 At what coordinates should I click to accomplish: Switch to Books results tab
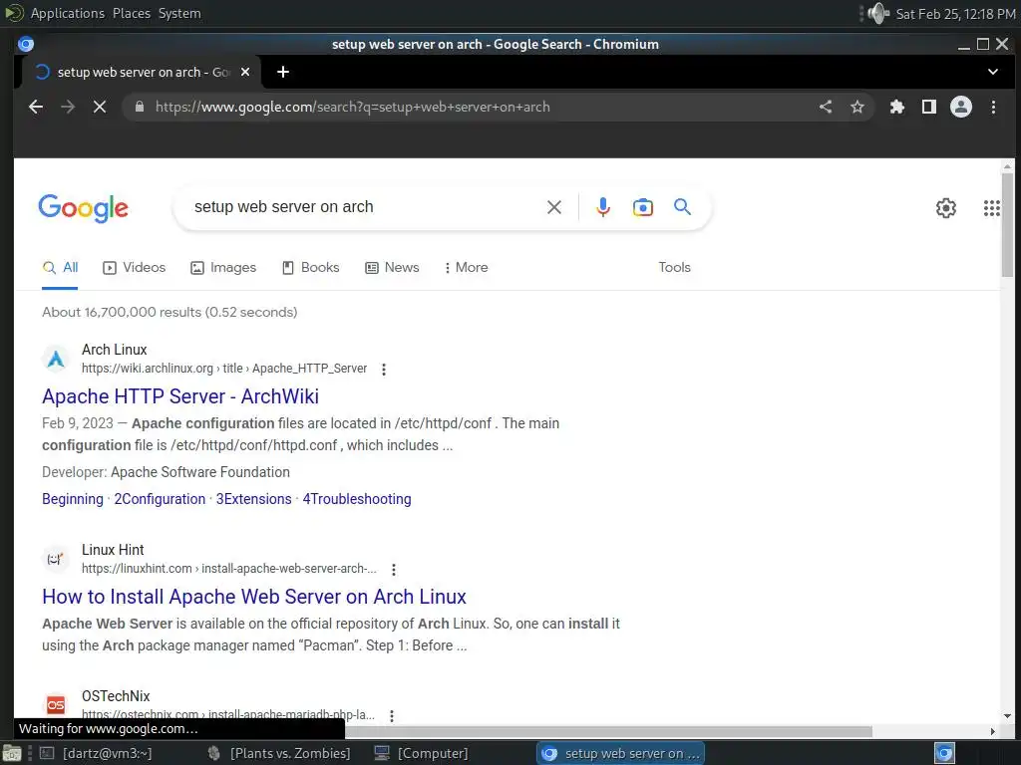[311, 267]
